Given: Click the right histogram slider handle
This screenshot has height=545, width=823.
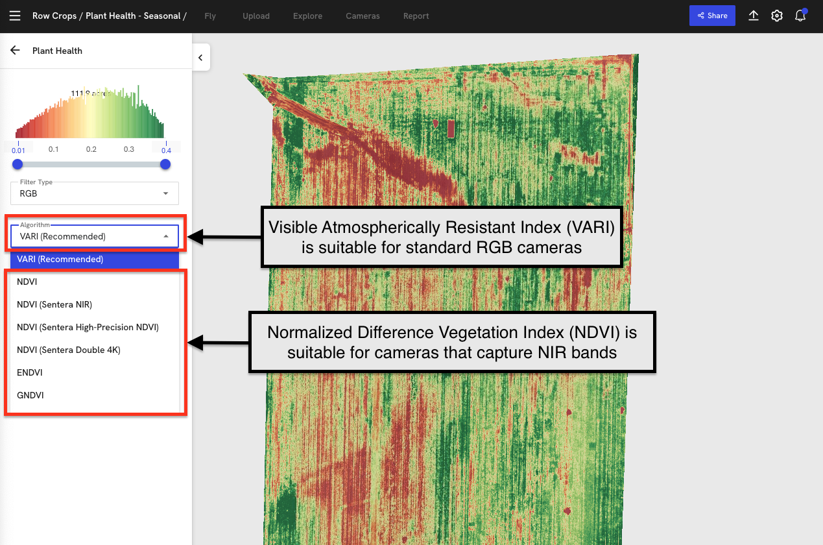Looking at the screenshot, I should 165,164.
